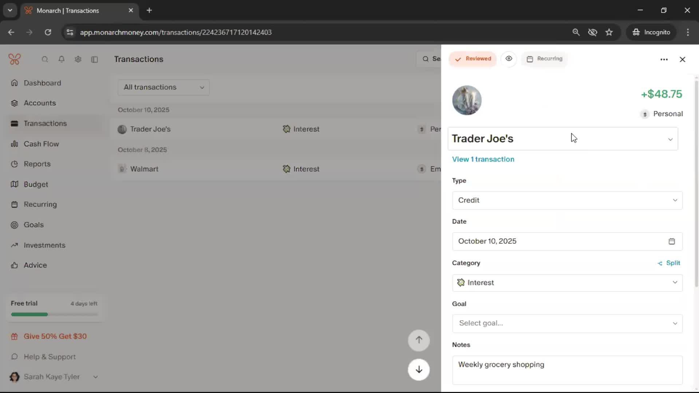Close the transaction detail panel
The width and height of the screenshot is (699, 393).
coord(683,59)
